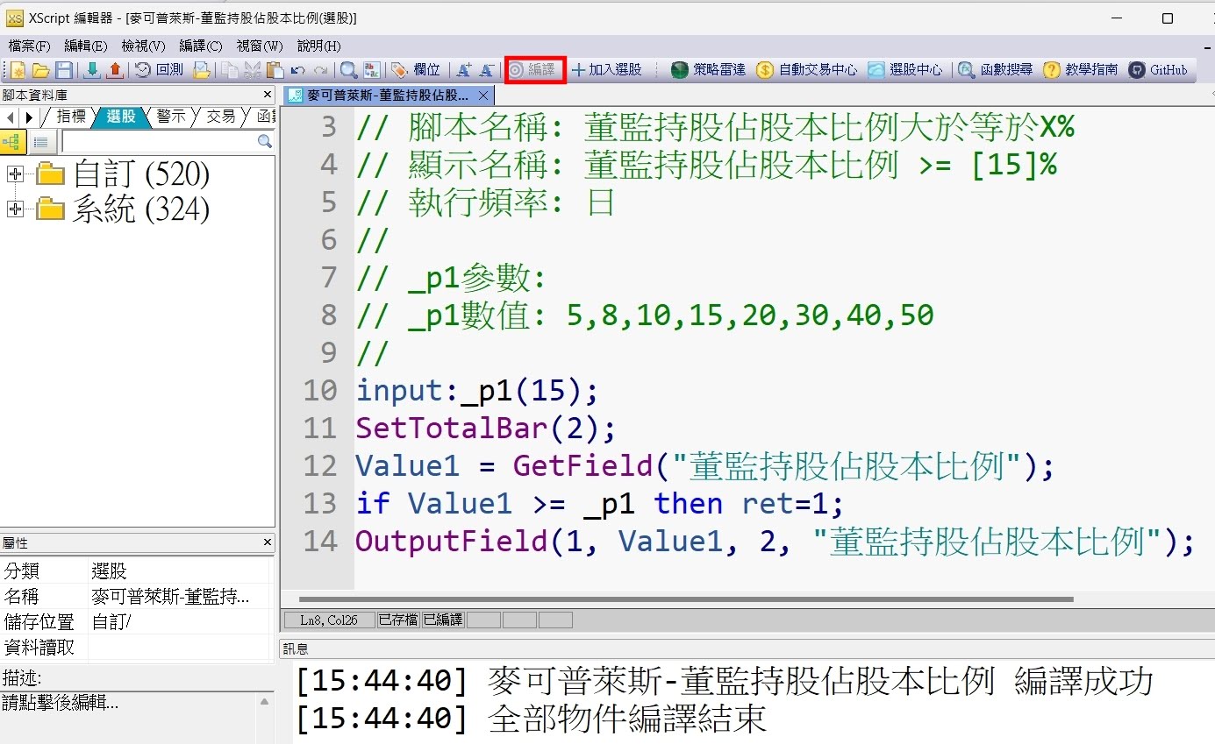Save the script using the floppy disk icon
Image resolution: width=1215 pixels, height=744 pixels.
[64, 70]
